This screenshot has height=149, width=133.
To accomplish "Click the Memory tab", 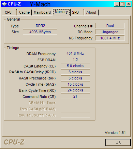I will tap(61, 12).
